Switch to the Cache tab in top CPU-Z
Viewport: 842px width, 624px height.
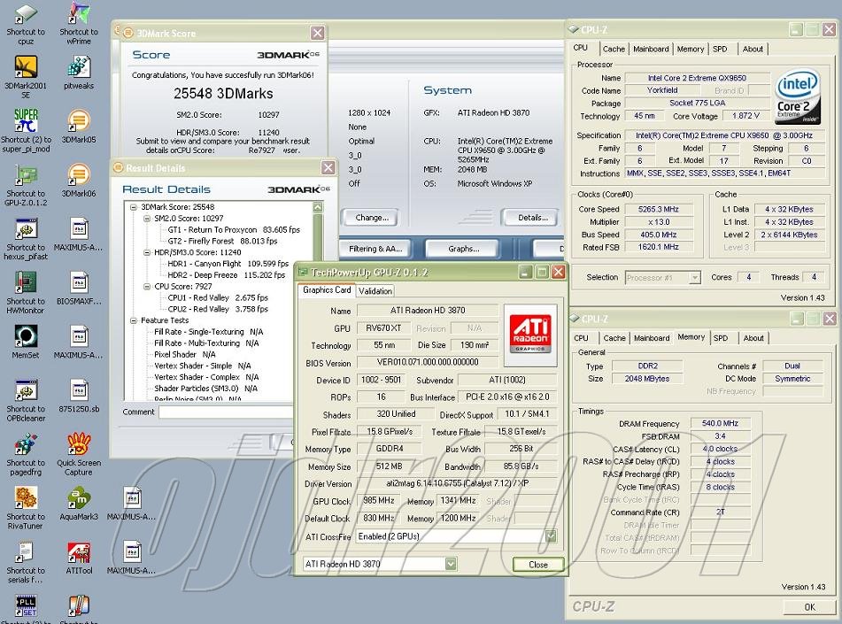click(614, 49)
